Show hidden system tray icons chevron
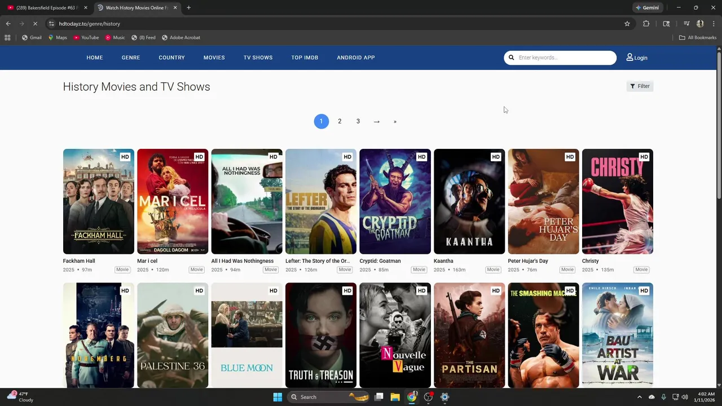 tap(639, 397)
